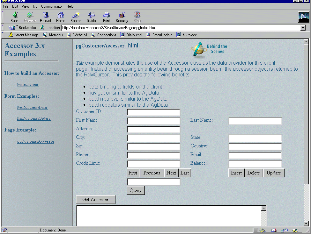The width and height of the screenshot is (311, 234).
Task: Focus the query text field above Query button
Action: pos(153,182)
